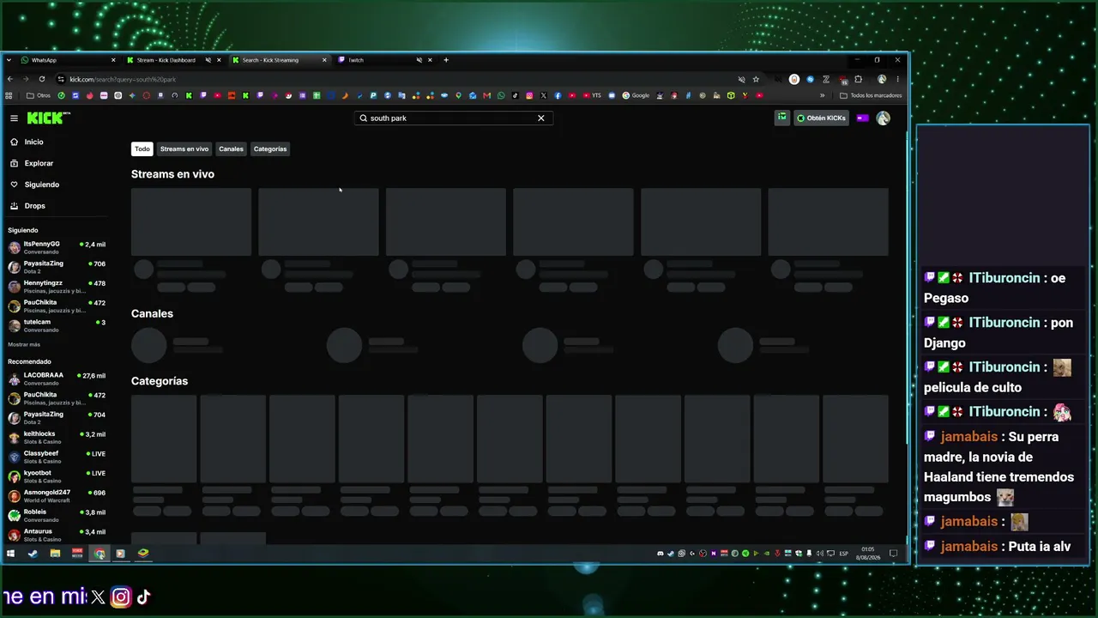Open Roblels recommended channel
The height and width of the screenshot is (618, 1098).
coord(57,515)
